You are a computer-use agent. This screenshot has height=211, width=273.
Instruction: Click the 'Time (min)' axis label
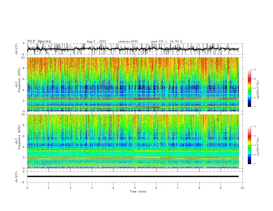138,191
